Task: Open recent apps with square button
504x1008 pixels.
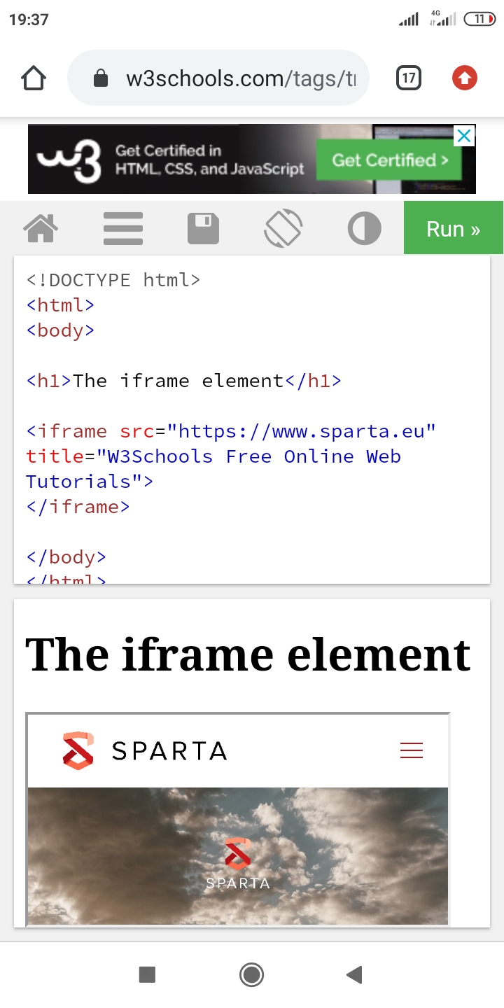Action: [x=147, y=974]
